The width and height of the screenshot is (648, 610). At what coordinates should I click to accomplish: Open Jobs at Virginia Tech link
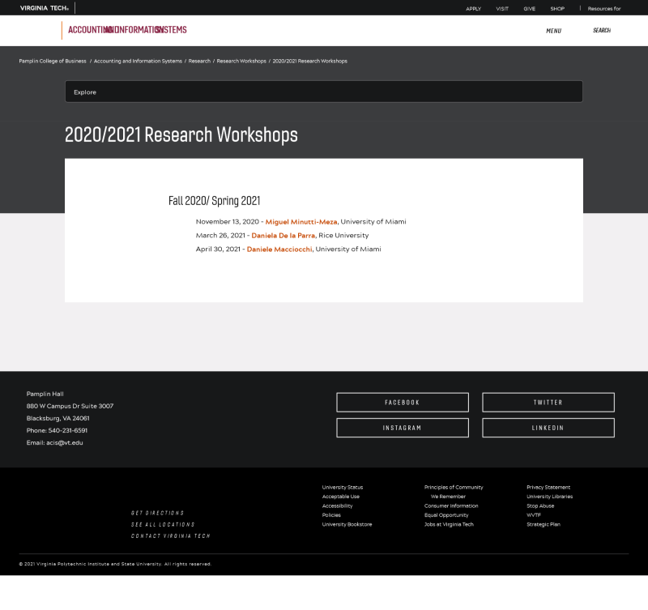[449, 524]
